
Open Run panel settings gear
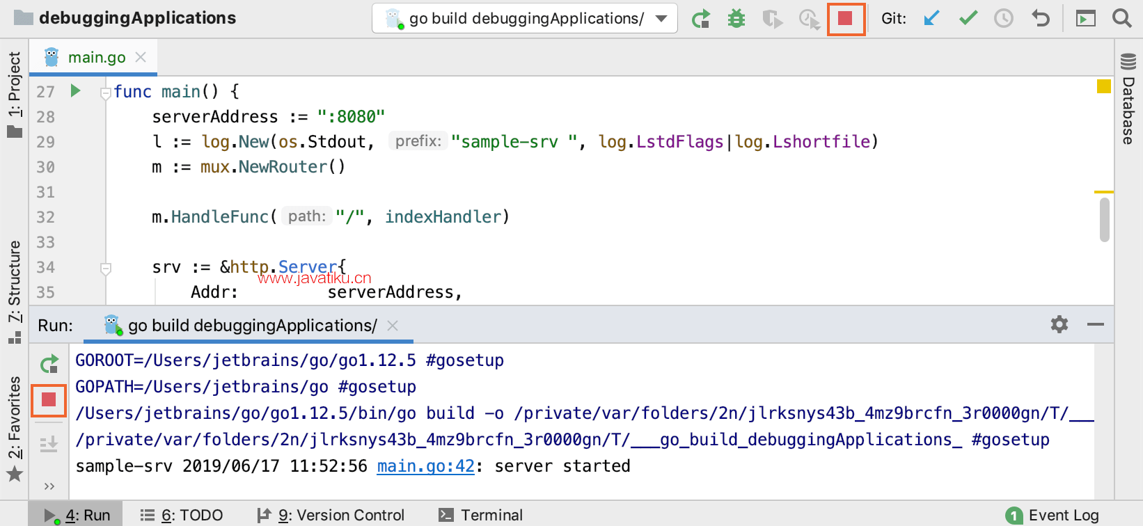(x=1059, y=324)
